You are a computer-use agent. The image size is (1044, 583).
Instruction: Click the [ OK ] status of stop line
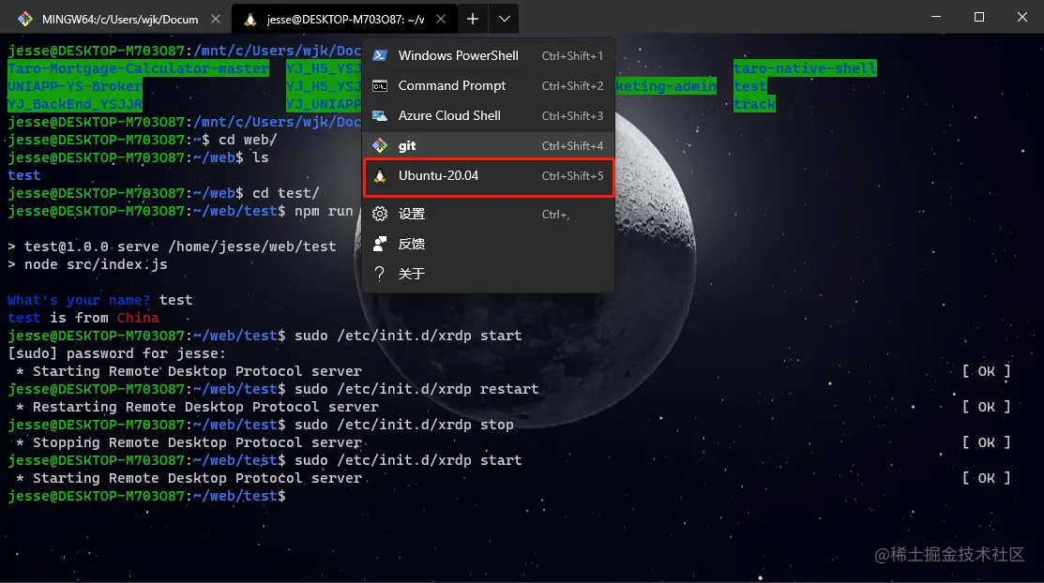coord(986,442)
